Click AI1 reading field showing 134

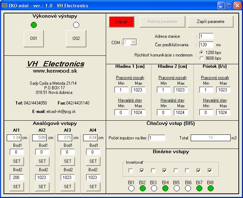pyautogui.click(x=14, y=138)
